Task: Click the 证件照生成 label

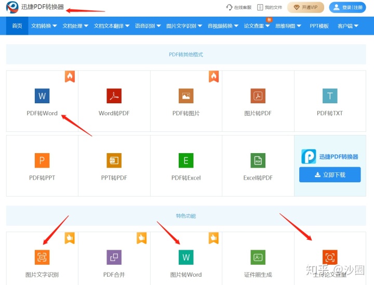Action: 258,275
